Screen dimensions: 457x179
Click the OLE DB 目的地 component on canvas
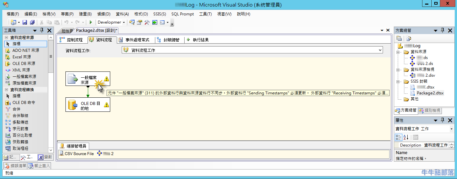point(88,105)
